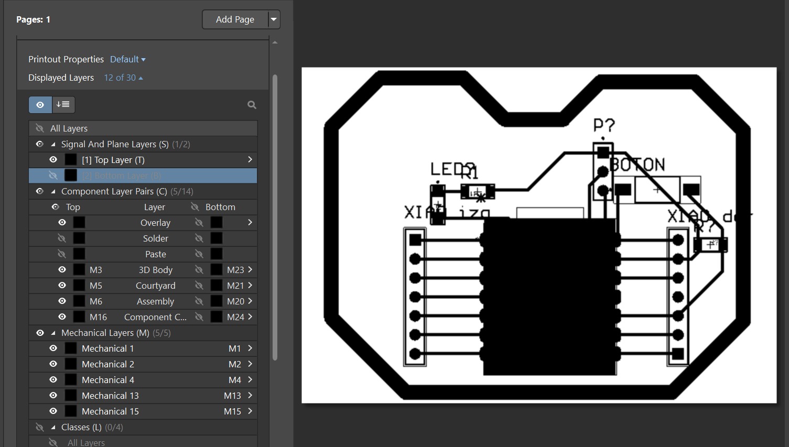This screenshot has height=447, width=789.
Task: Expand Mechanical 1 options chevron
Action: 250,348
